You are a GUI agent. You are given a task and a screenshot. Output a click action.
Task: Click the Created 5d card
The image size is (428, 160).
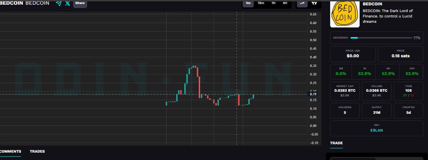(408, 110)
